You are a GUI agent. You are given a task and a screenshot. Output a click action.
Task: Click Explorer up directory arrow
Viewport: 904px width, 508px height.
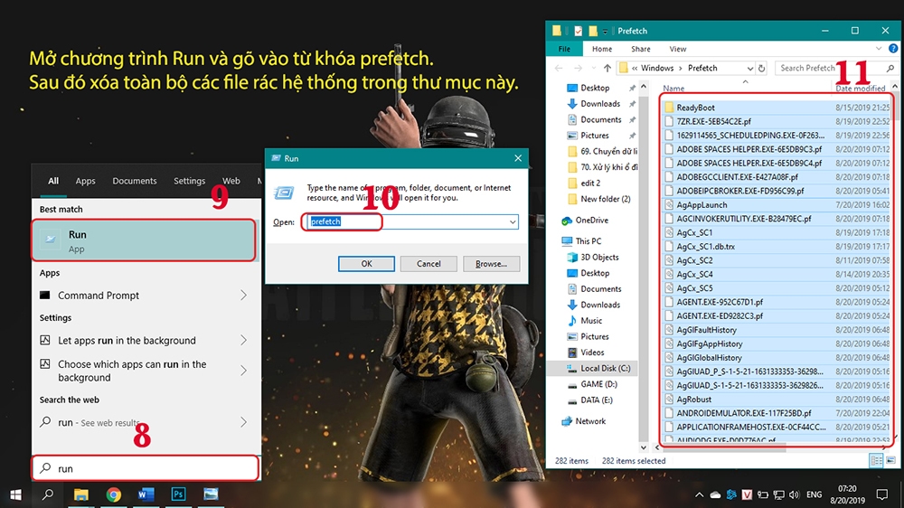coord(607,68)
